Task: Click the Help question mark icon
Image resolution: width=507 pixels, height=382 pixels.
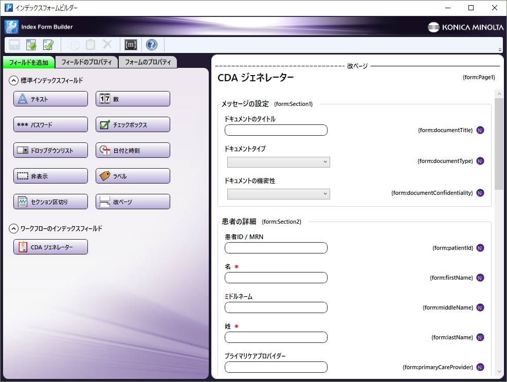Action: tap(151, 45)
